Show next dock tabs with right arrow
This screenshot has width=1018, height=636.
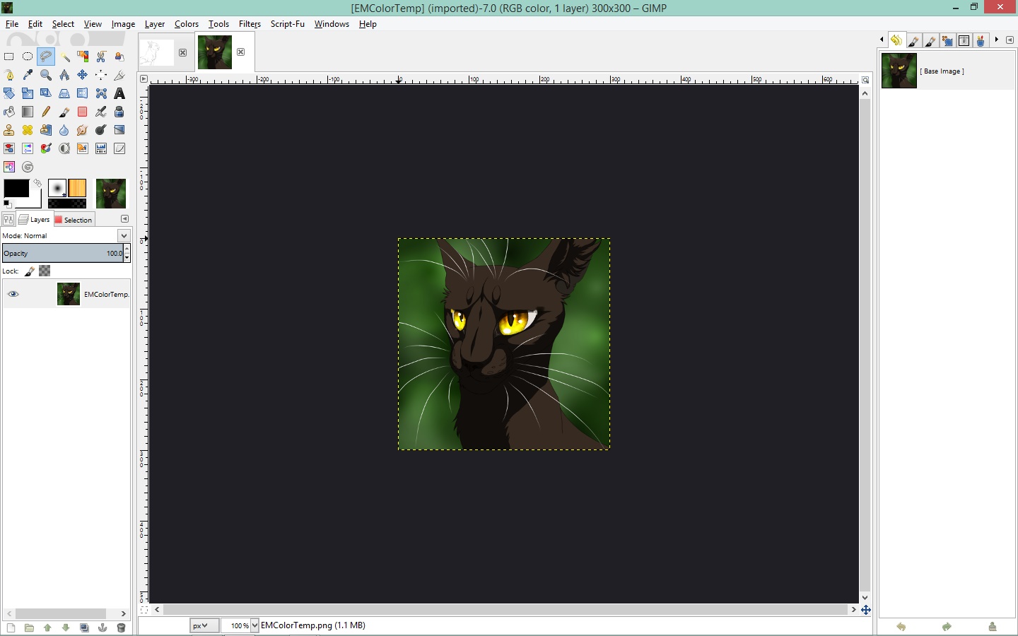click(x=997, y=40)
